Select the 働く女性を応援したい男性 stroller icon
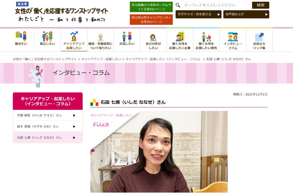 tap(206, 37)
